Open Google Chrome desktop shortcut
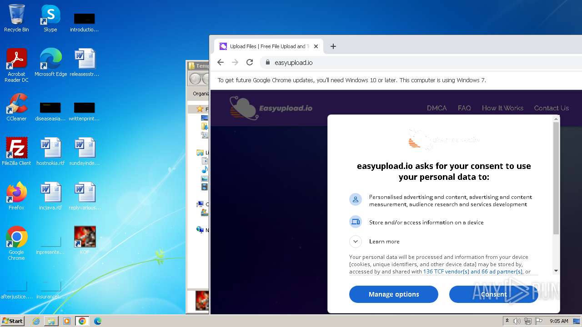This screenshot has height=327, width=582. (x=16, y=243)
